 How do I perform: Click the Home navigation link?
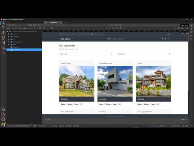[x=109, y=39]
